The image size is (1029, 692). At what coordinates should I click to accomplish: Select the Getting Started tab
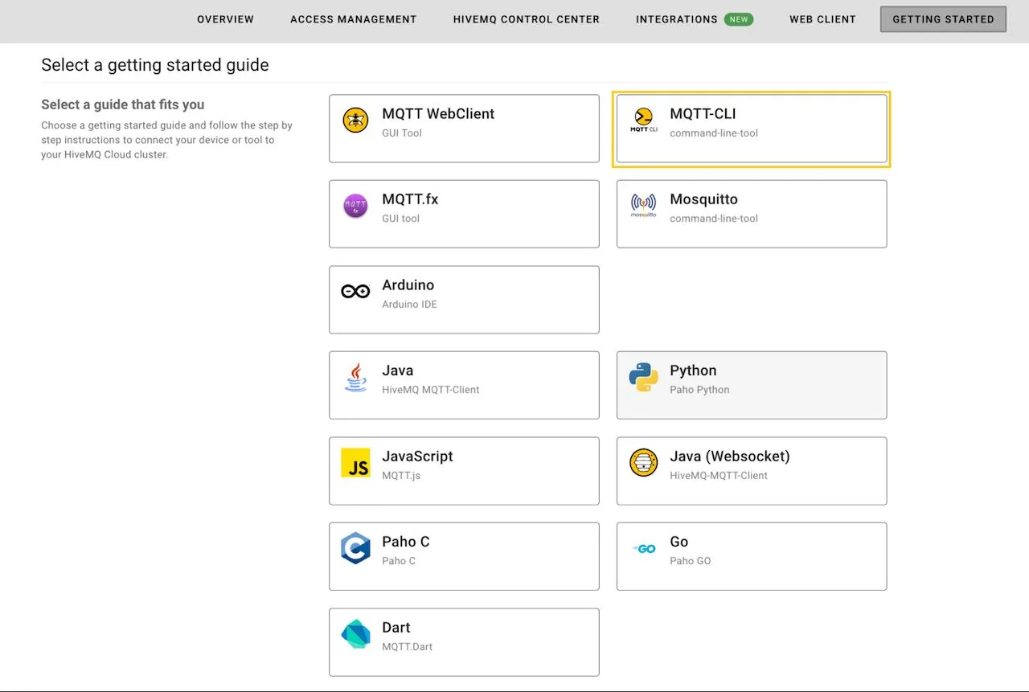coord(943,19)
